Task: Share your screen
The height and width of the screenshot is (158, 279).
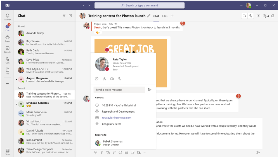Action: pos(258,16)
